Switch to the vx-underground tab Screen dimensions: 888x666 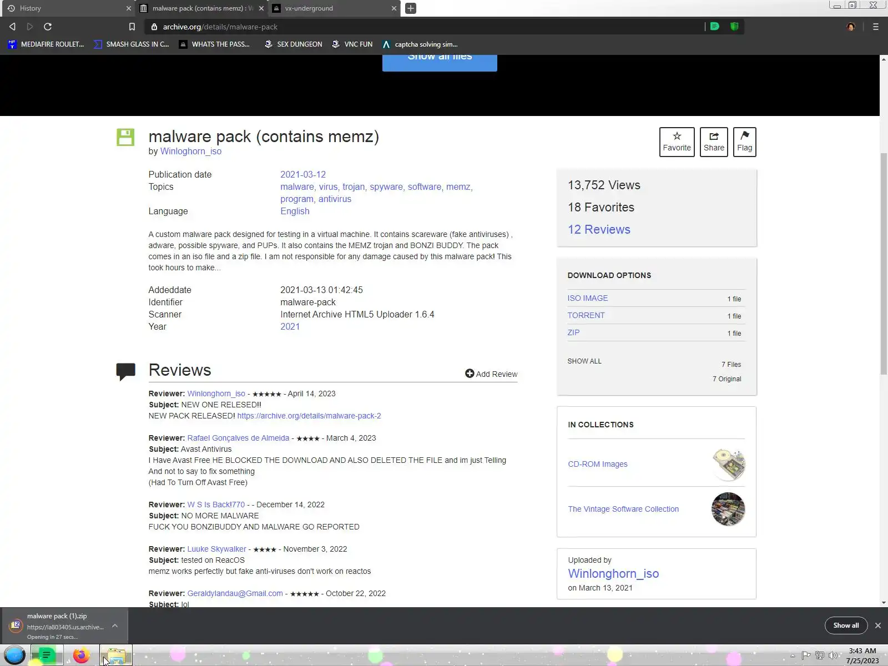click(x=335, y=8)
